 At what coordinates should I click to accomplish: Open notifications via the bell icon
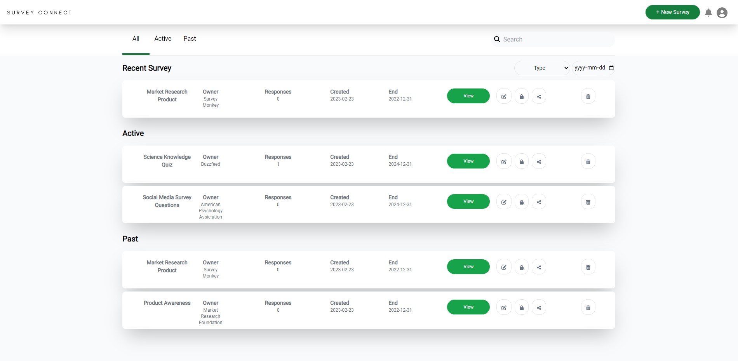tap(708, 12)
